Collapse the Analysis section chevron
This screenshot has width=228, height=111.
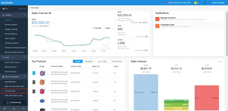[x=25, y=15]
